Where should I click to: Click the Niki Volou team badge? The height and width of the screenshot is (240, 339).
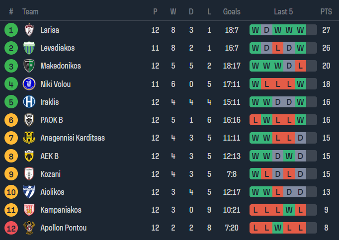(29, 84)
